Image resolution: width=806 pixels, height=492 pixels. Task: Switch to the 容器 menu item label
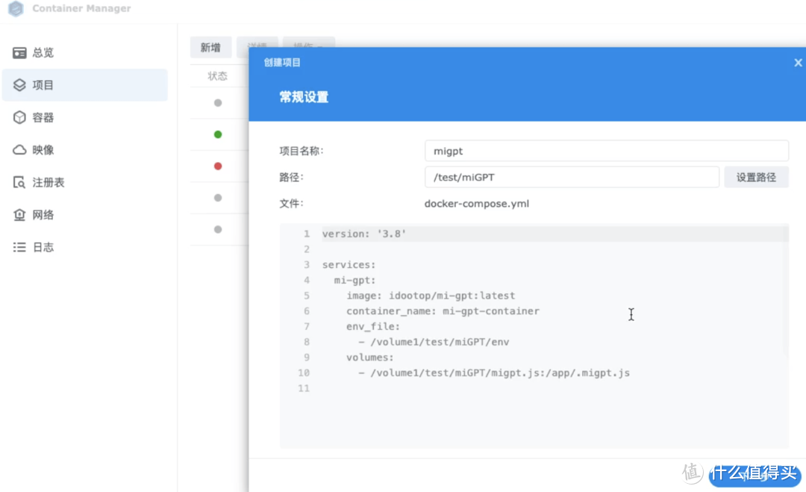click(43, 118)
